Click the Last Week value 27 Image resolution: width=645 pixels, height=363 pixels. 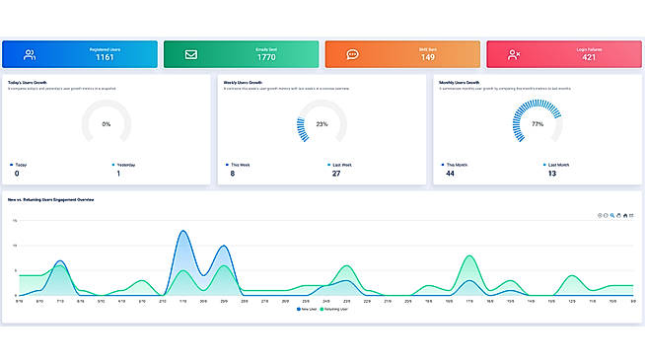click(336, 174)
